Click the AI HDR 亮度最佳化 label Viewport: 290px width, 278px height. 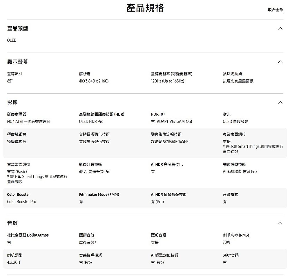coord(167,164)
